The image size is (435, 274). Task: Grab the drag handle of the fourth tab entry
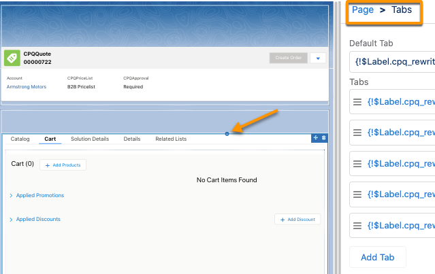point(357,194)
